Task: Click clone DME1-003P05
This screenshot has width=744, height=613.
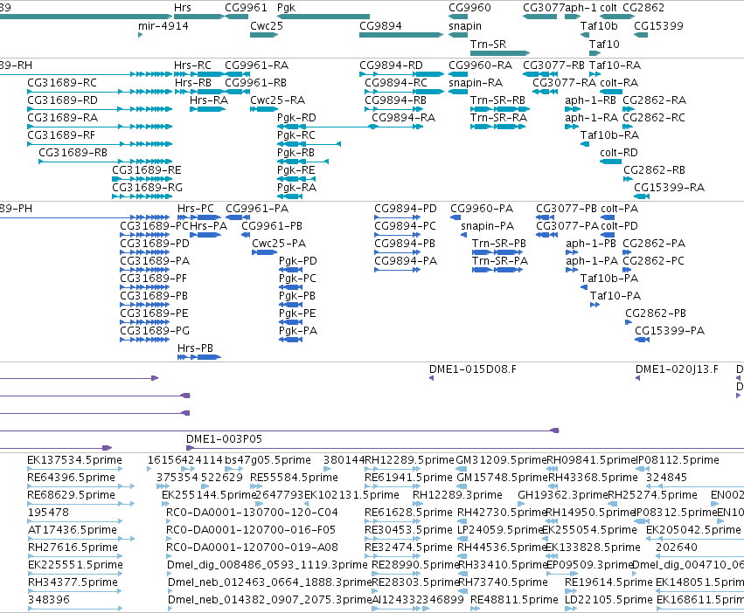Action: (224, 439)
